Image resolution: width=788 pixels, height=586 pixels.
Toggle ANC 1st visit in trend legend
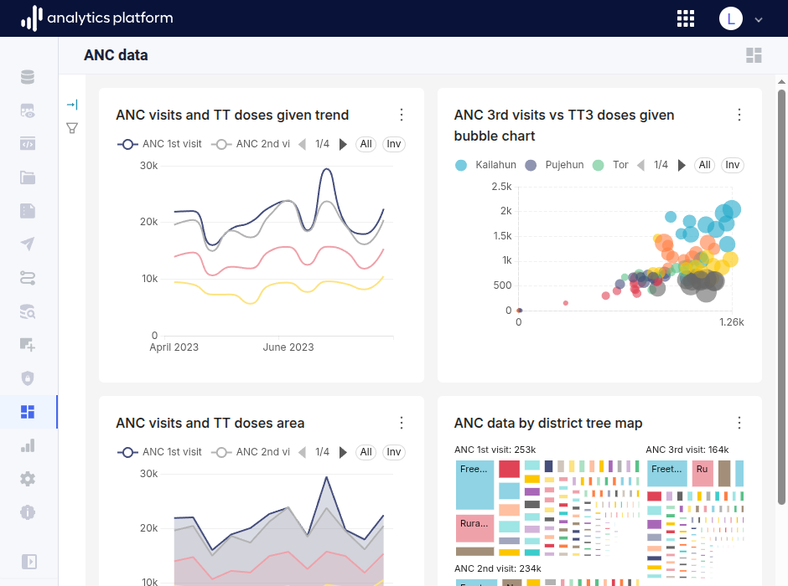(160, 144)
